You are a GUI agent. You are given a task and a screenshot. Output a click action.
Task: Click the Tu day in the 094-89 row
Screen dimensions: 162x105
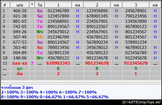coord(40,53)
